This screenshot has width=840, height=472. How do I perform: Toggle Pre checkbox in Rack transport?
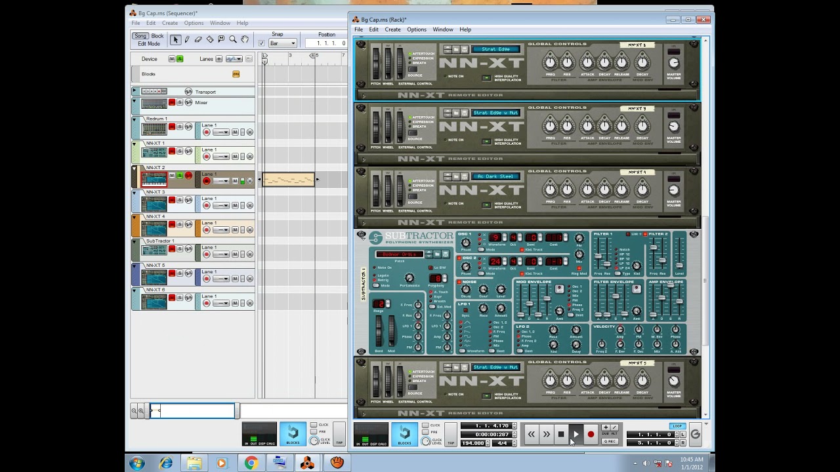coord(426,432)
